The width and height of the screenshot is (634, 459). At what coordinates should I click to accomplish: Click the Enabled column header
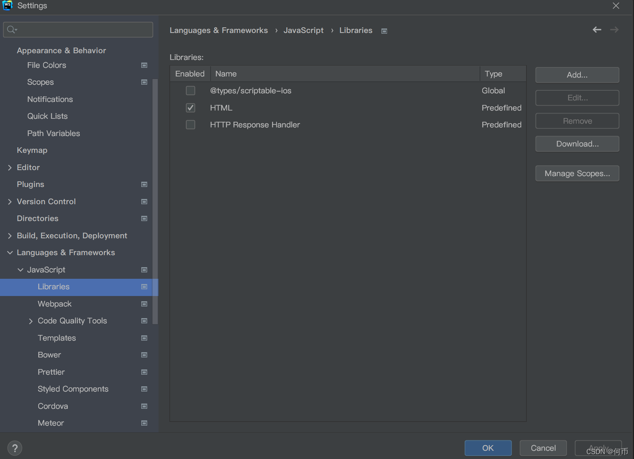click(190, 74)
